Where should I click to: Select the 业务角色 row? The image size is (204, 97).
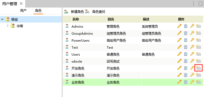133,82
